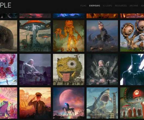Open the saluting officer in uniform artwork
This screenshot has width=144, height=120.
click(35, 103)
